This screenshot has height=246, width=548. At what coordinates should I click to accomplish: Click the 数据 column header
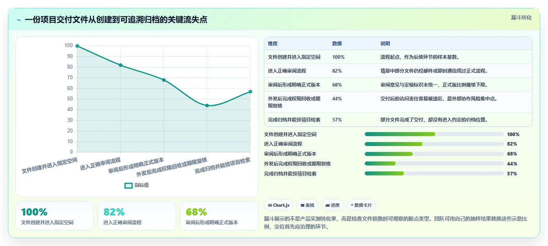pyautogui.click(x=337, y=44)
